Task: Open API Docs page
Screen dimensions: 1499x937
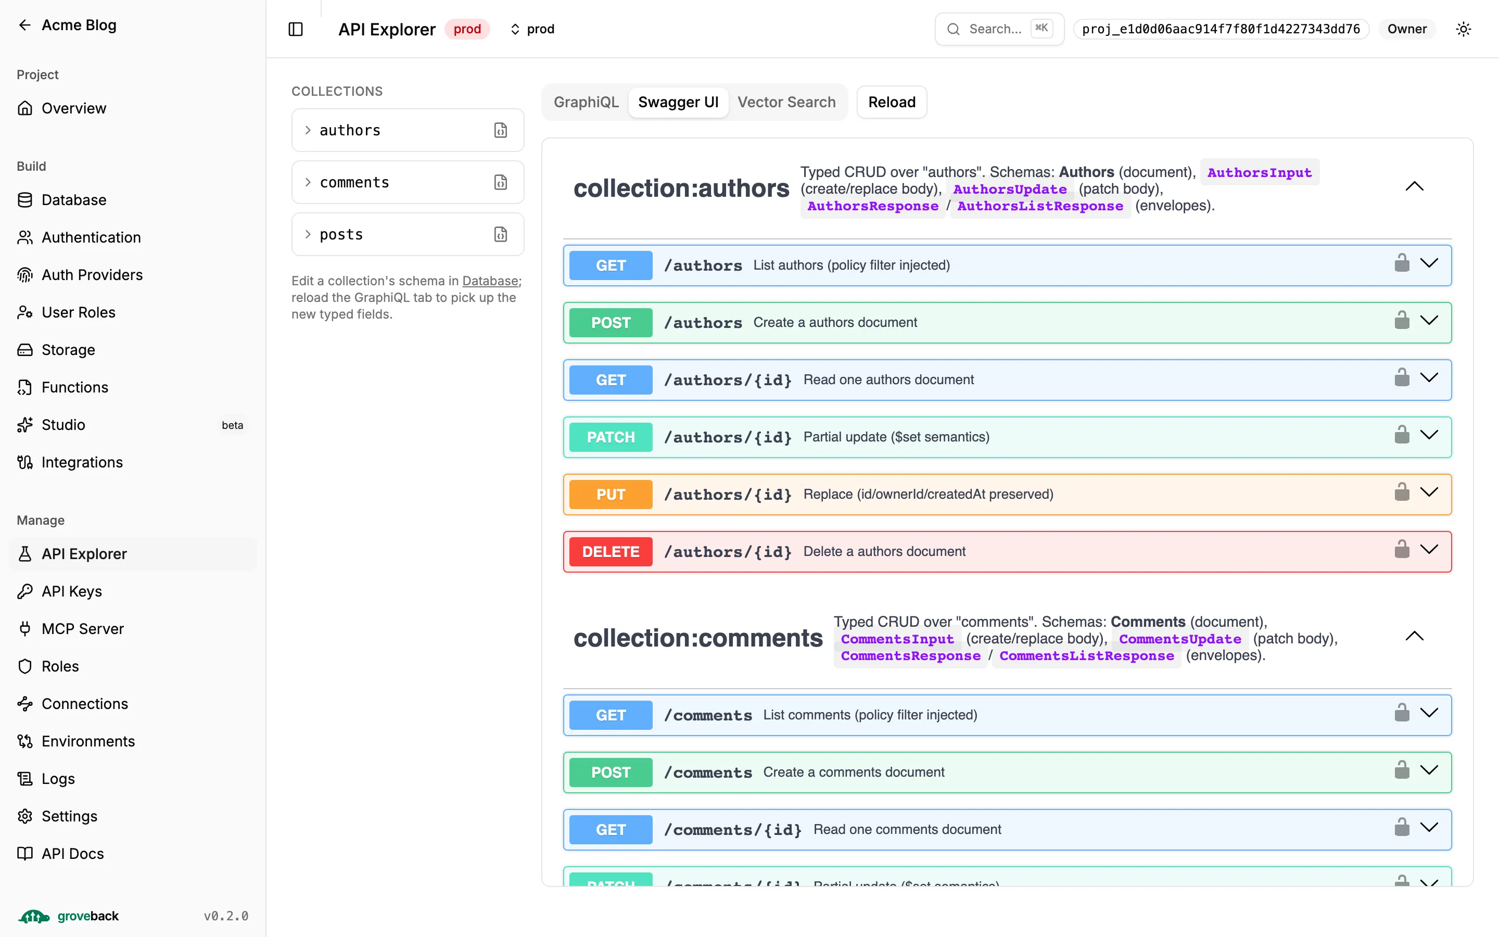Action: click(133, 854)
